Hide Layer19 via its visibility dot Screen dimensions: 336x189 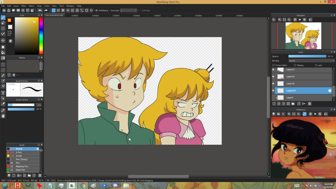273,76
